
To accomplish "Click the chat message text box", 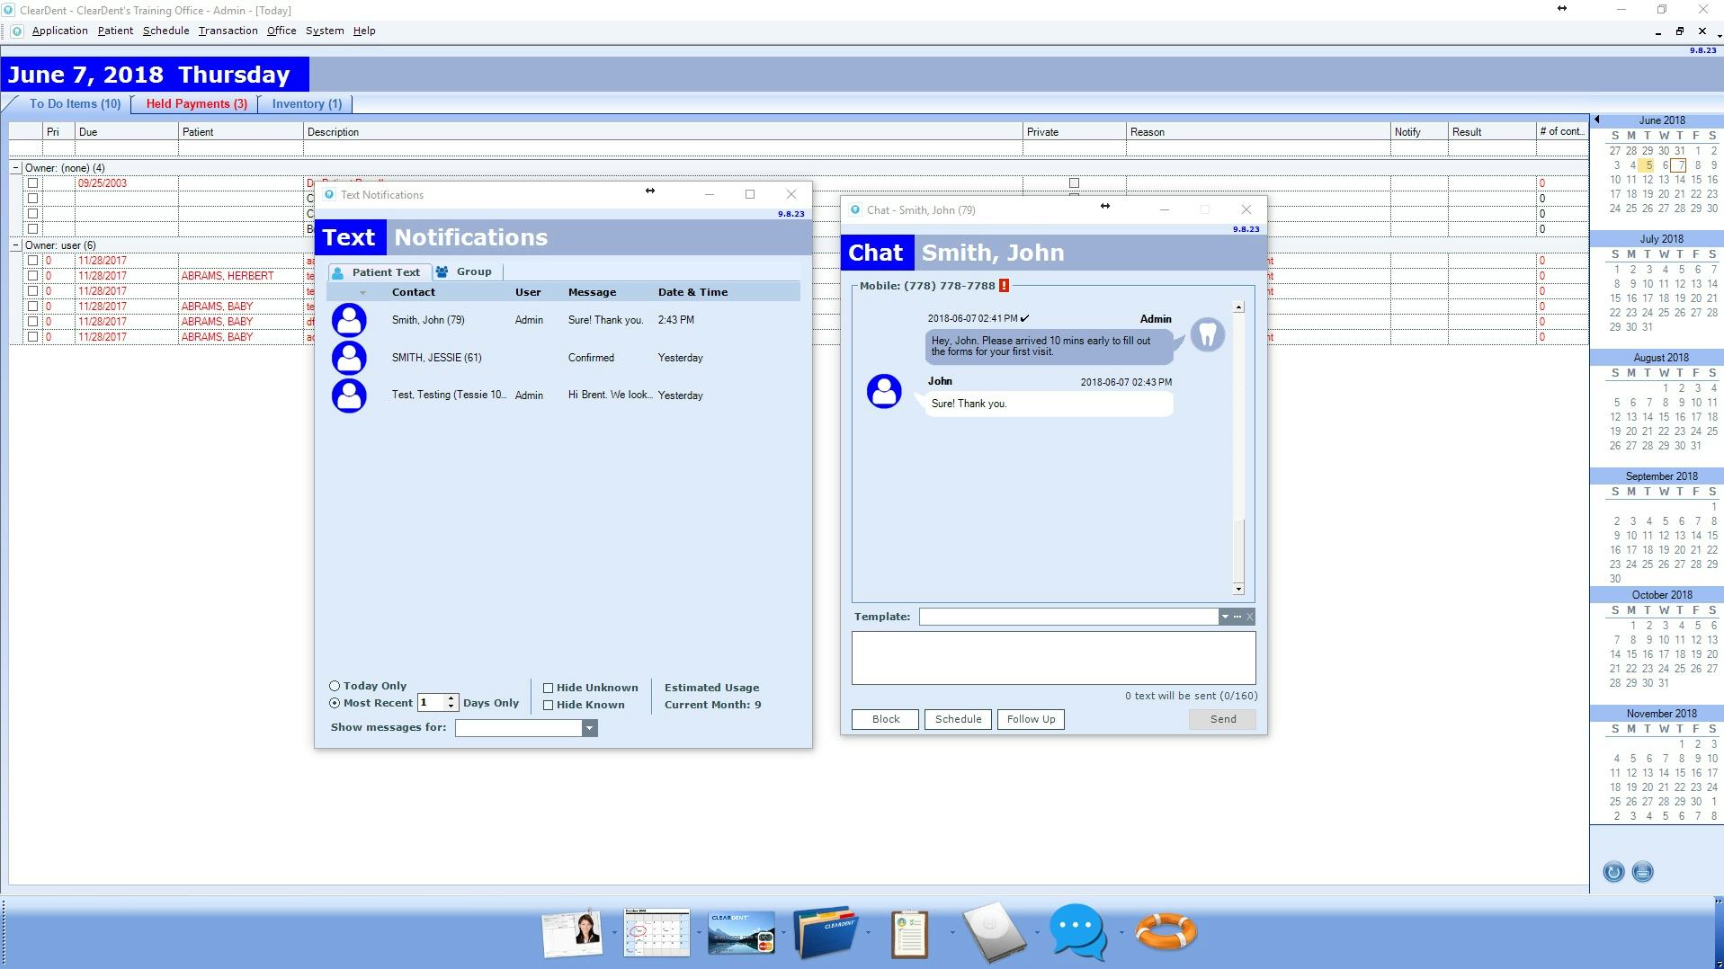I will point(1053,658).
